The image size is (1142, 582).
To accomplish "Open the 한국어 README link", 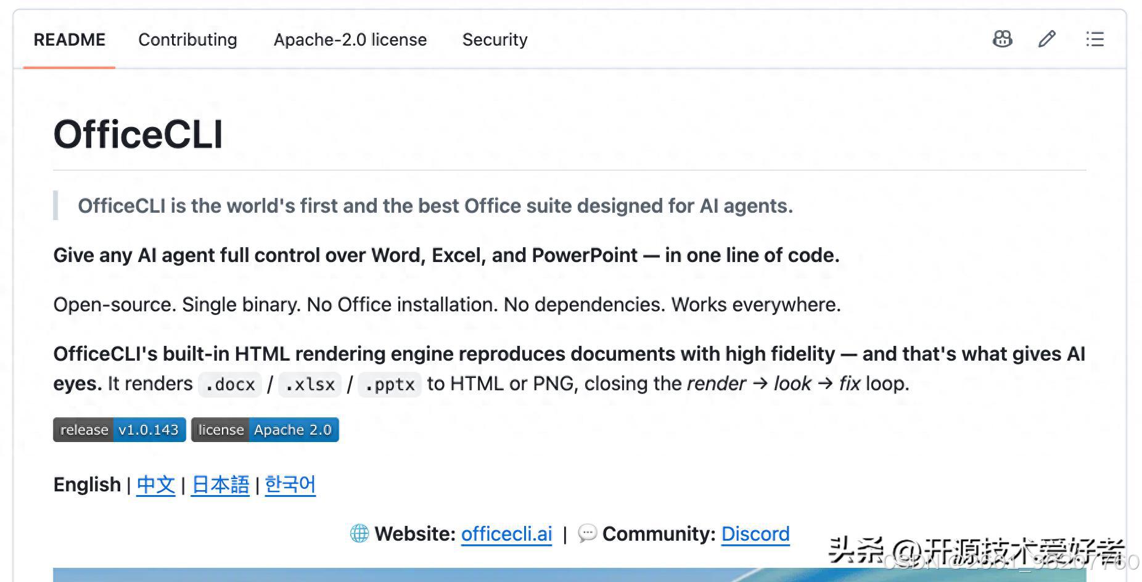I will point(290,485).
